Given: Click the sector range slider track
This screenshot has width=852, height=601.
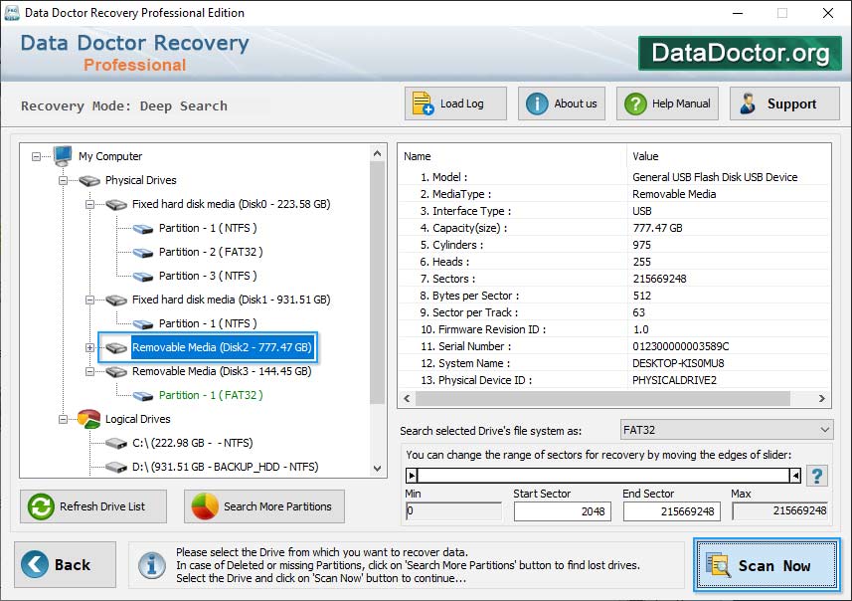Looking at the screenshot, I should pos(603,476).
